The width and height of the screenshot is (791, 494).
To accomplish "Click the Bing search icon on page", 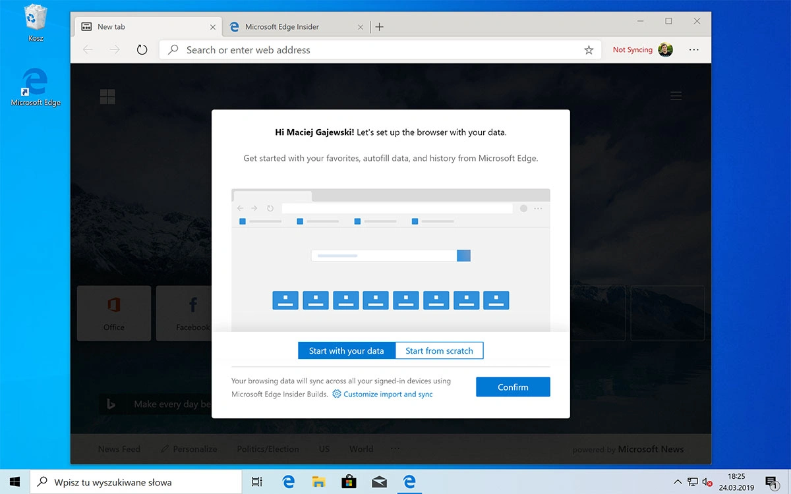I will [111, 404].
